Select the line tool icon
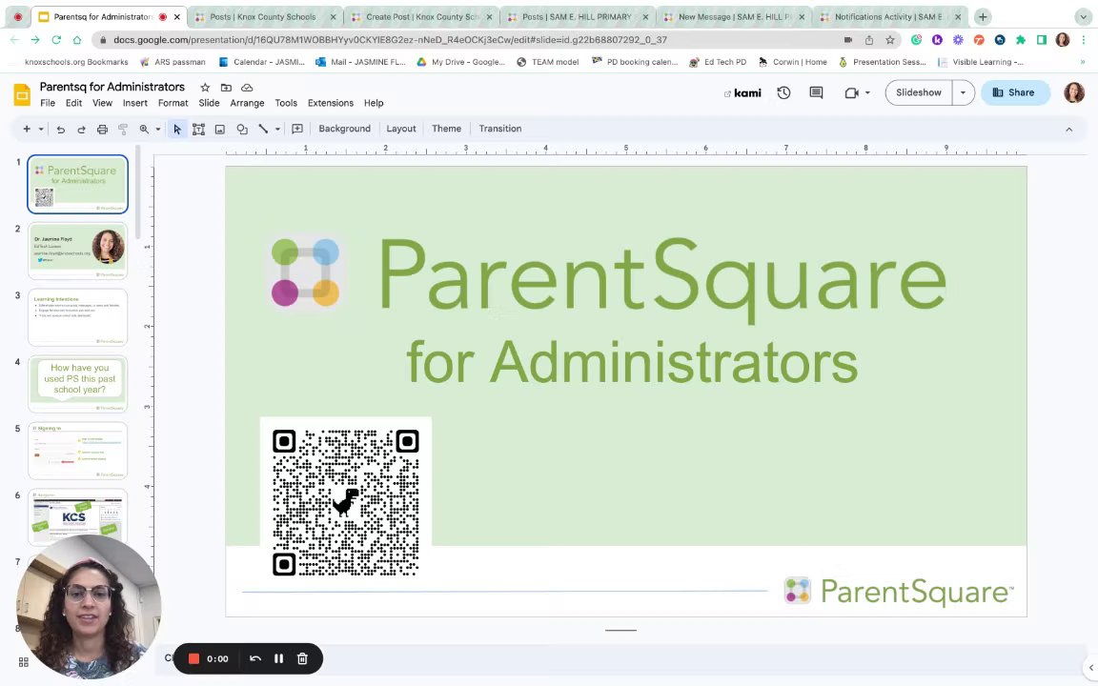Image resolution: width=1098 pixels, height=686 pixels. [x=263, y=129]
